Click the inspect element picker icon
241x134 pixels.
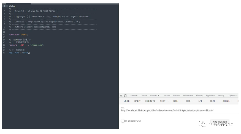click(121, 96)
